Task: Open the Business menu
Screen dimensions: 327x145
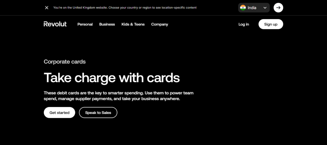Action: coord(107,24)
